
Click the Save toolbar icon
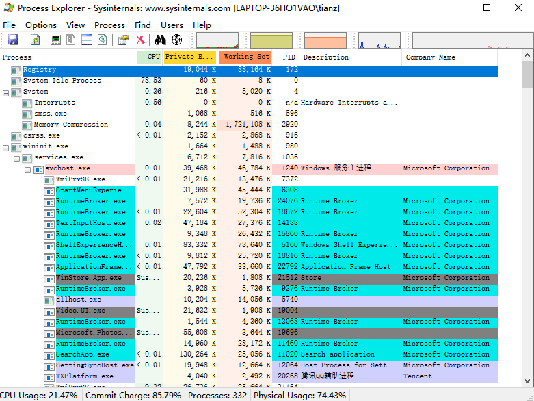pos(13,40)
